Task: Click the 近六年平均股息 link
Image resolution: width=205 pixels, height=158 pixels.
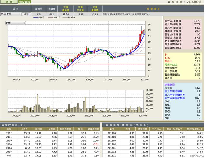Action: point(173,91)
